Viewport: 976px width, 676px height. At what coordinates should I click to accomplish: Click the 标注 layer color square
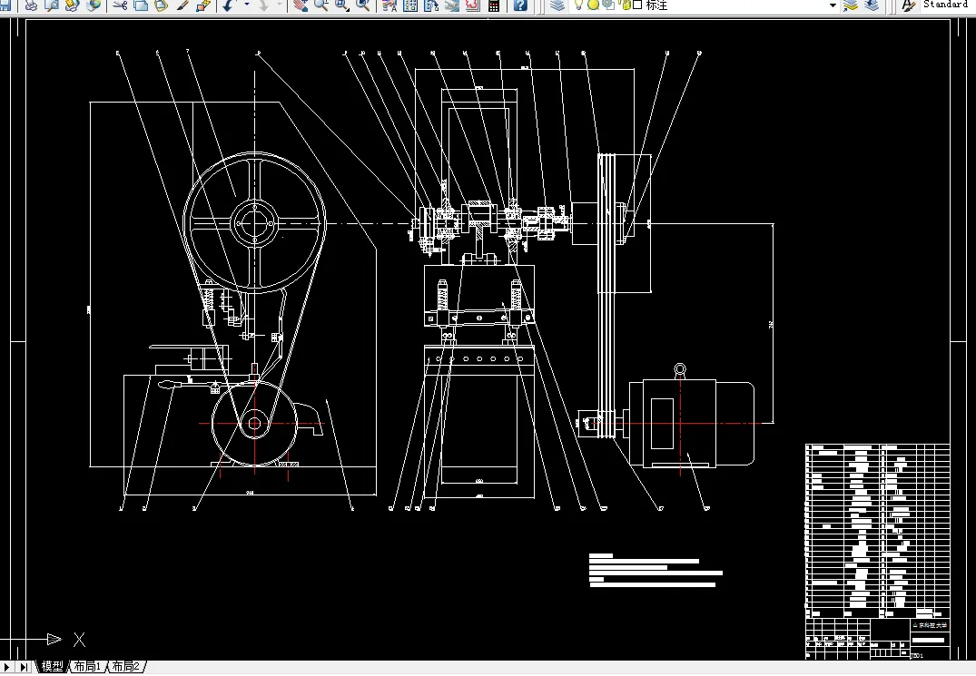637,5
